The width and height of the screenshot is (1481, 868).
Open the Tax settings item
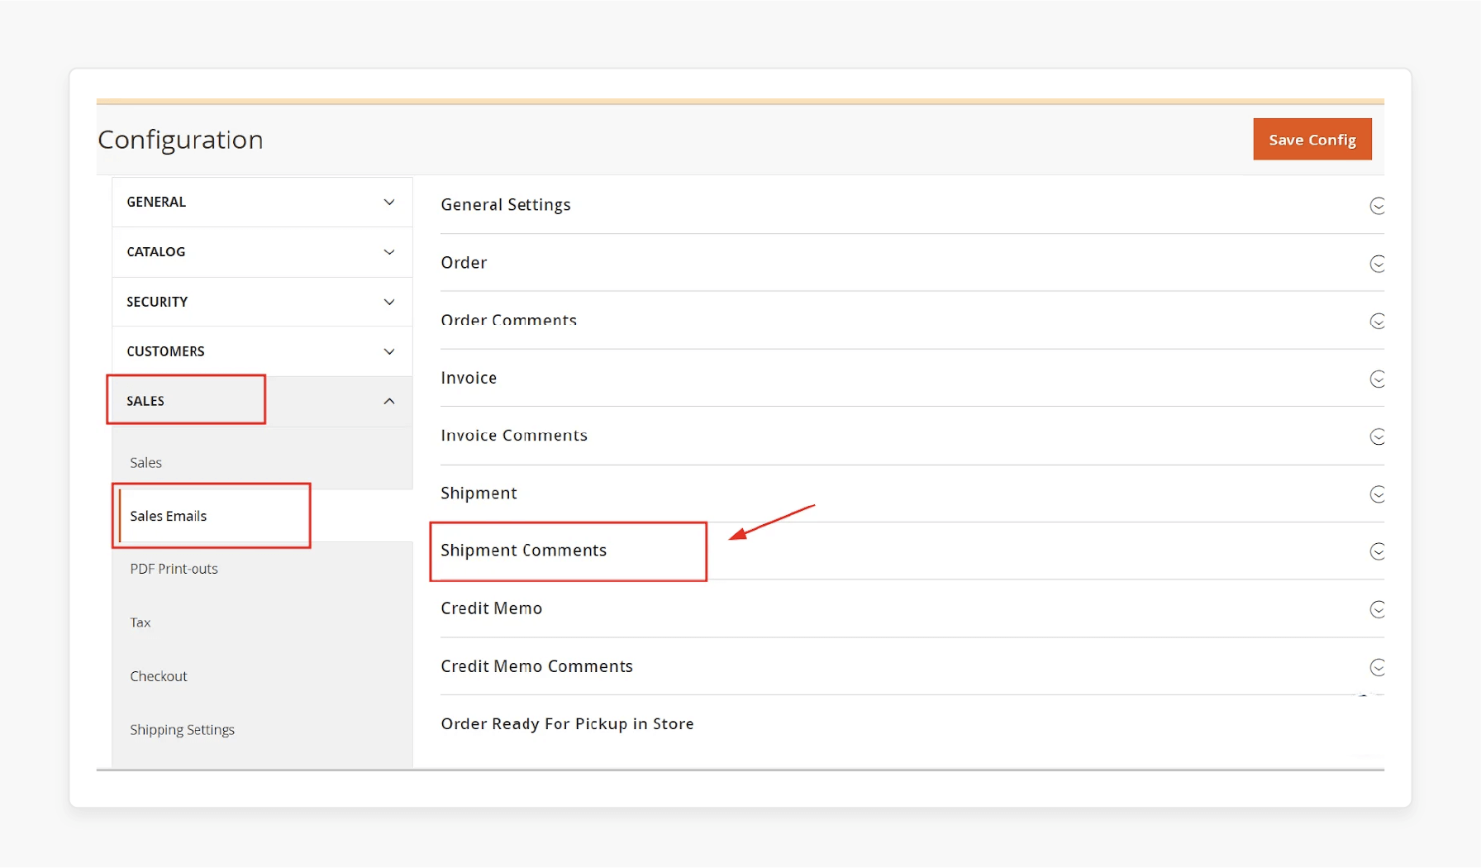[x=262, y=622]
